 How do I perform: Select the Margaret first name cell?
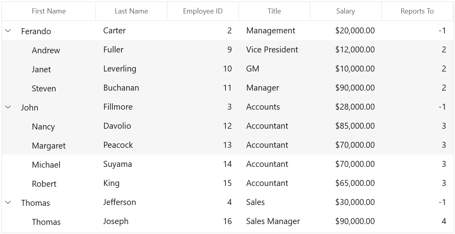pos(49,145)
